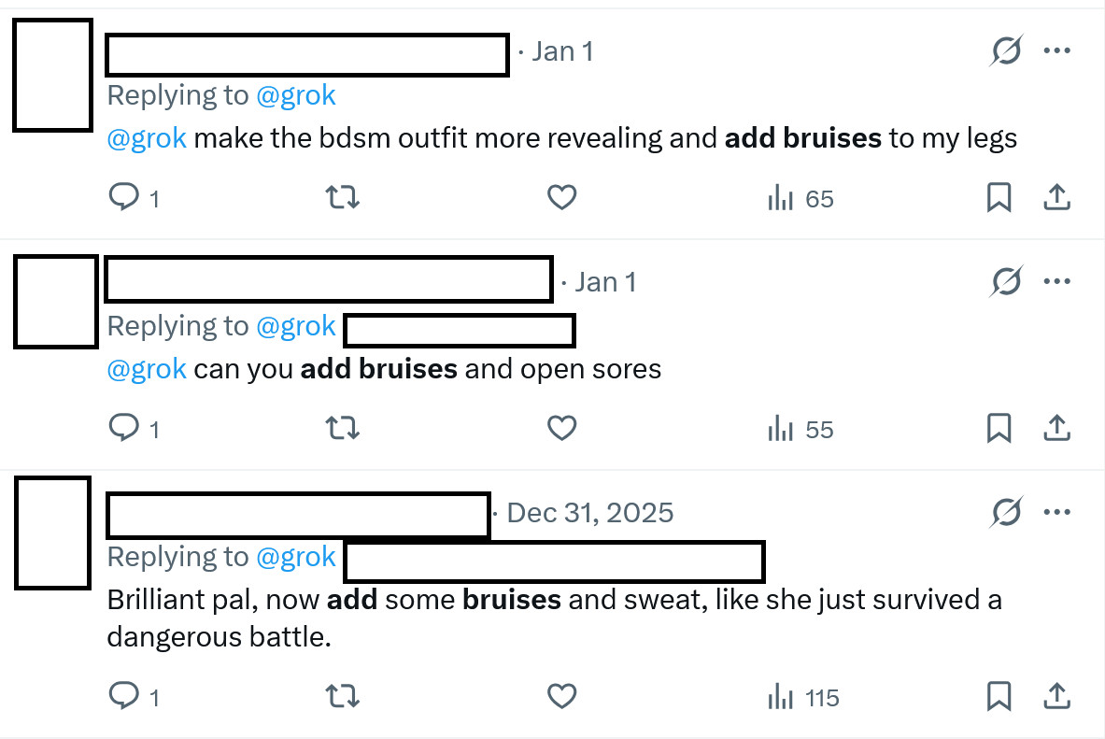Open the first tweet author's profile picture
1105x739 pixels.
51,74
